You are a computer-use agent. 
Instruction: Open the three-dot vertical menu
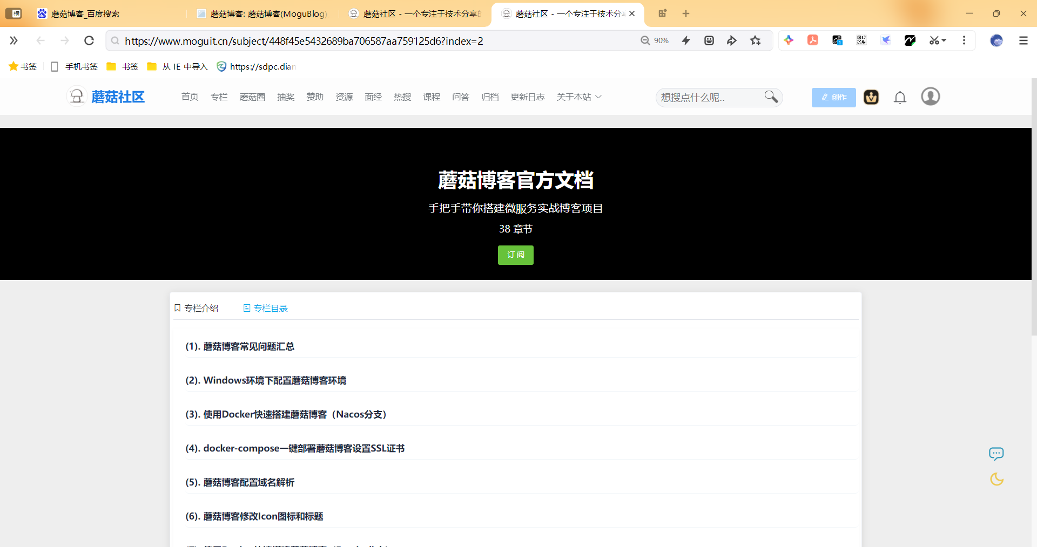click(964, 40)
